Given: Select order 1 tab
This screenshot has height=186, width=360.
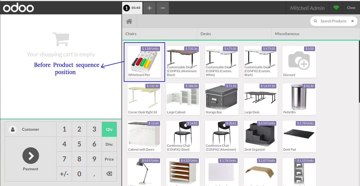Looking at the screenshot, I should pos(132,8).
